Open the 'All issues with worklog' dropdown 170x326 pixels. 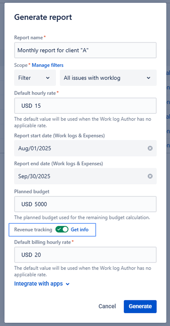(x=108, y=78)
